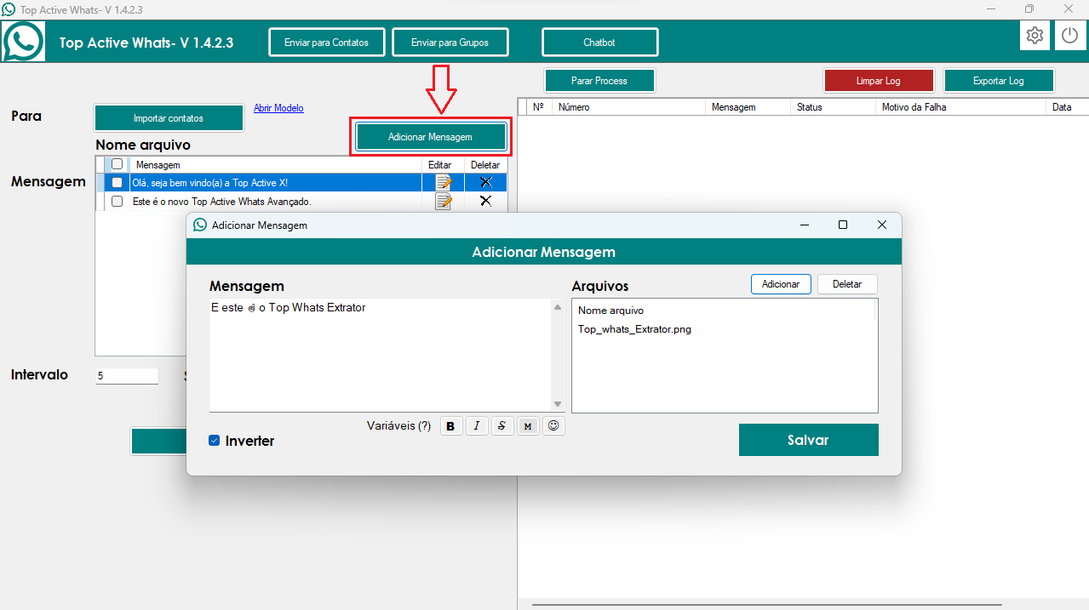Click the message box scrollbar down arrow
This screenshot has width=1089, height=610.
558,403
